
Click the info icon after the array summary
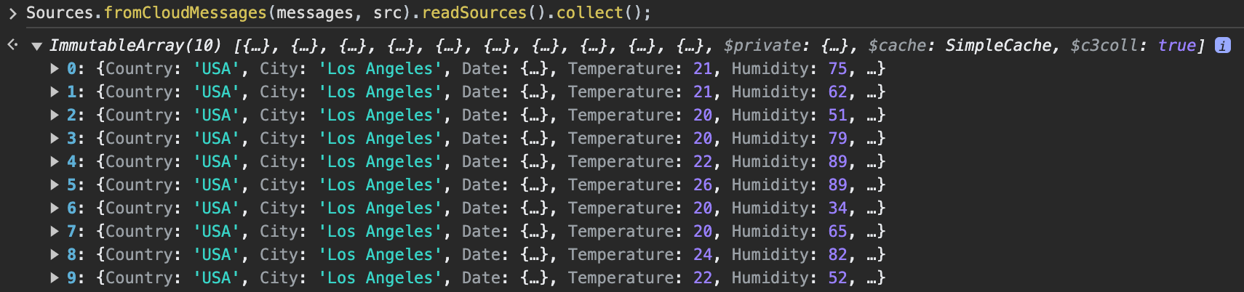tap(1223, 46)
